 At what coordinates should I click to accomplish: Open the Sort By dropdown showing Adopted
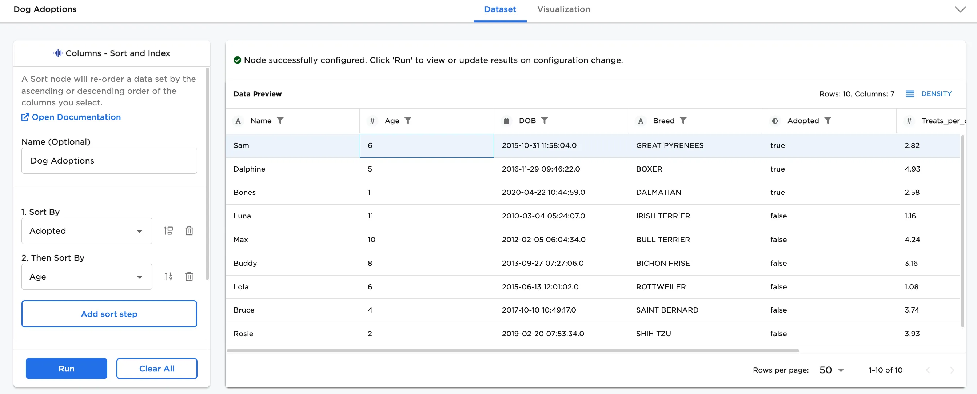87,231
